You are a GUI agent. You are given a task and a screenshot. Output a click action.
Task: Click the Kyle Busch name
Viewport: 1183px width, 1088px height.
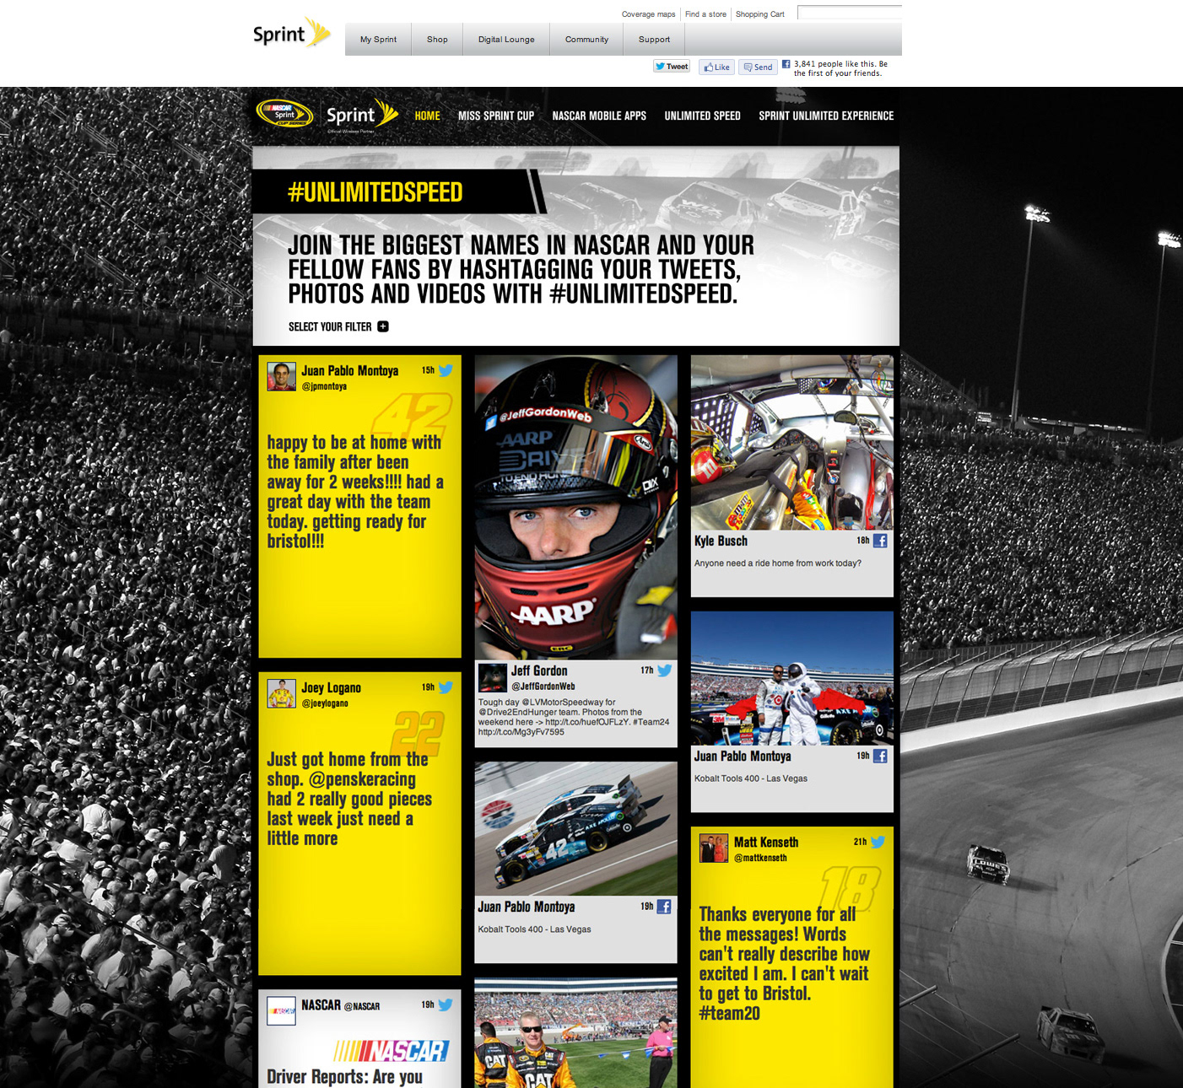721,541
